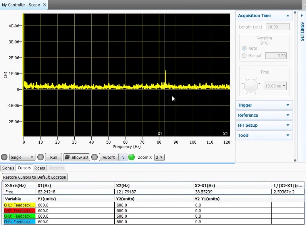
Task: Select Auto sampling radio button
Action: tap(244, 48)
